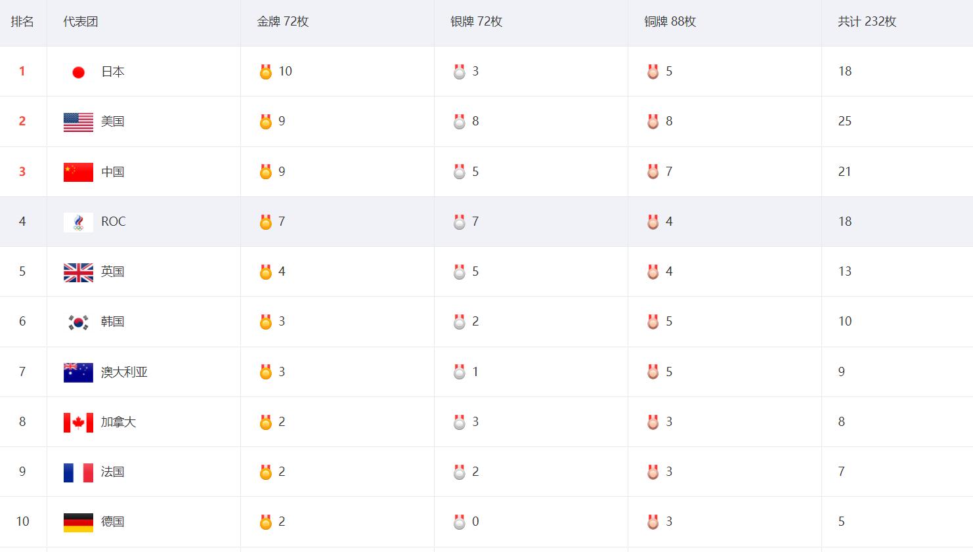Click the United States flag icon

point(78,122)
